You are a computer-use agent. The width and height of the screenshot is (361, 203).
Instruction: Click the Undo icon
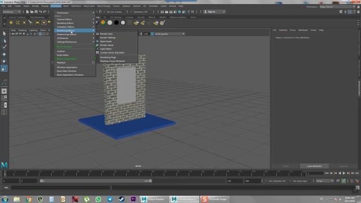41,12
